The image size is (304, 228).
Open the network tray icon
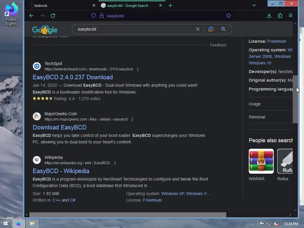(x=269, y=224)
